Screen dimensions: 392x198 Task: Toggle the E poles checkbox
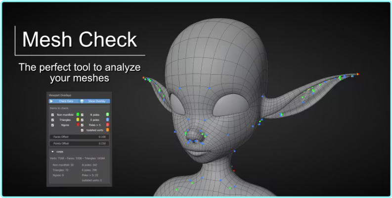click(82, 120)
